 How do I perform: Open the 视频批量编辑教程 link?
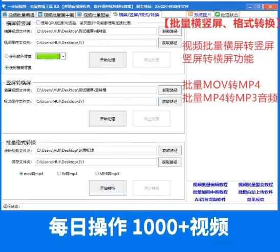tap(210, 185)
